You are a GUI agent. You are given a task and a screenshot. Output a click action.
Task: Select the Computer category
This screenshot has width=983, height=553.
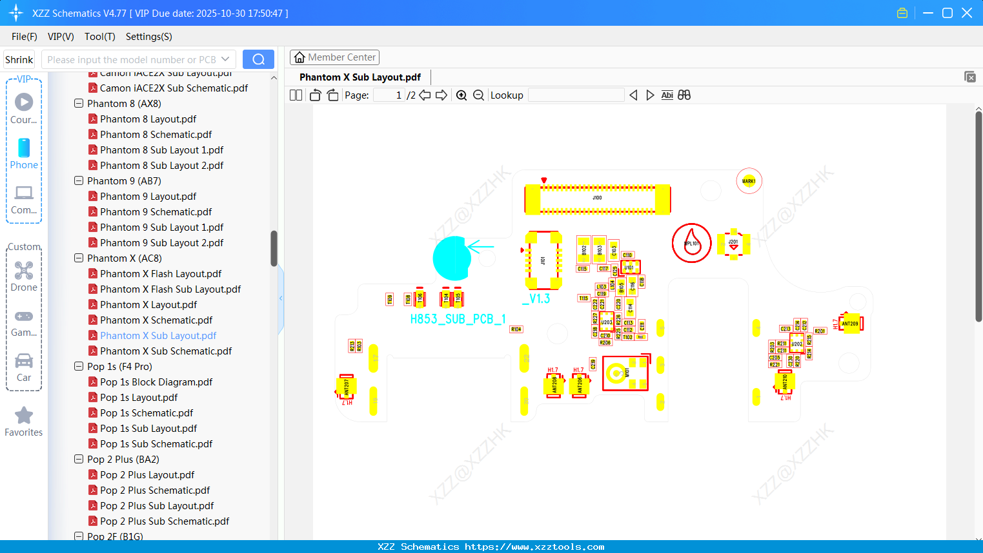pyautogui.click(x=24, y=199)
